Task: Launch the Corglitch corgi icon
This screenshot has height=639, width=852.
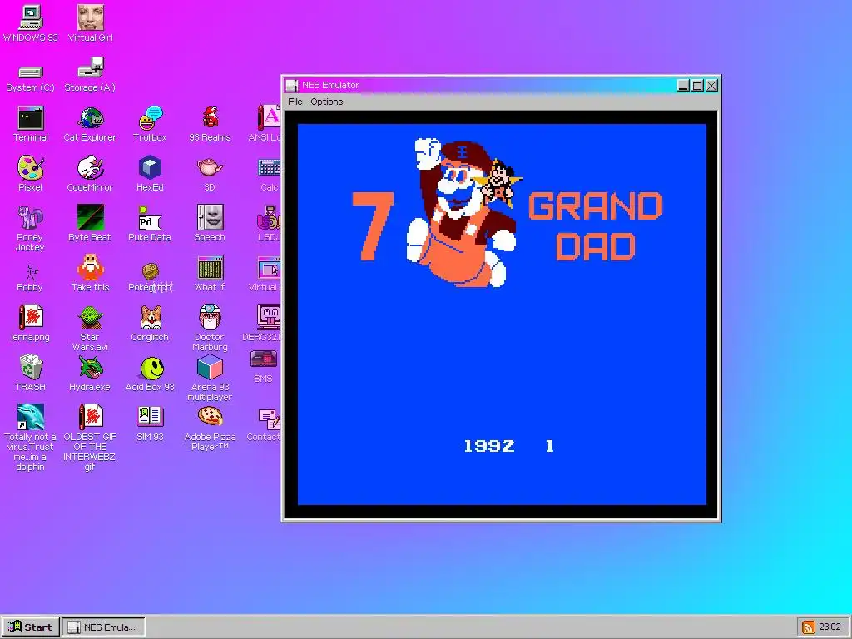Action: click(150, 317)
